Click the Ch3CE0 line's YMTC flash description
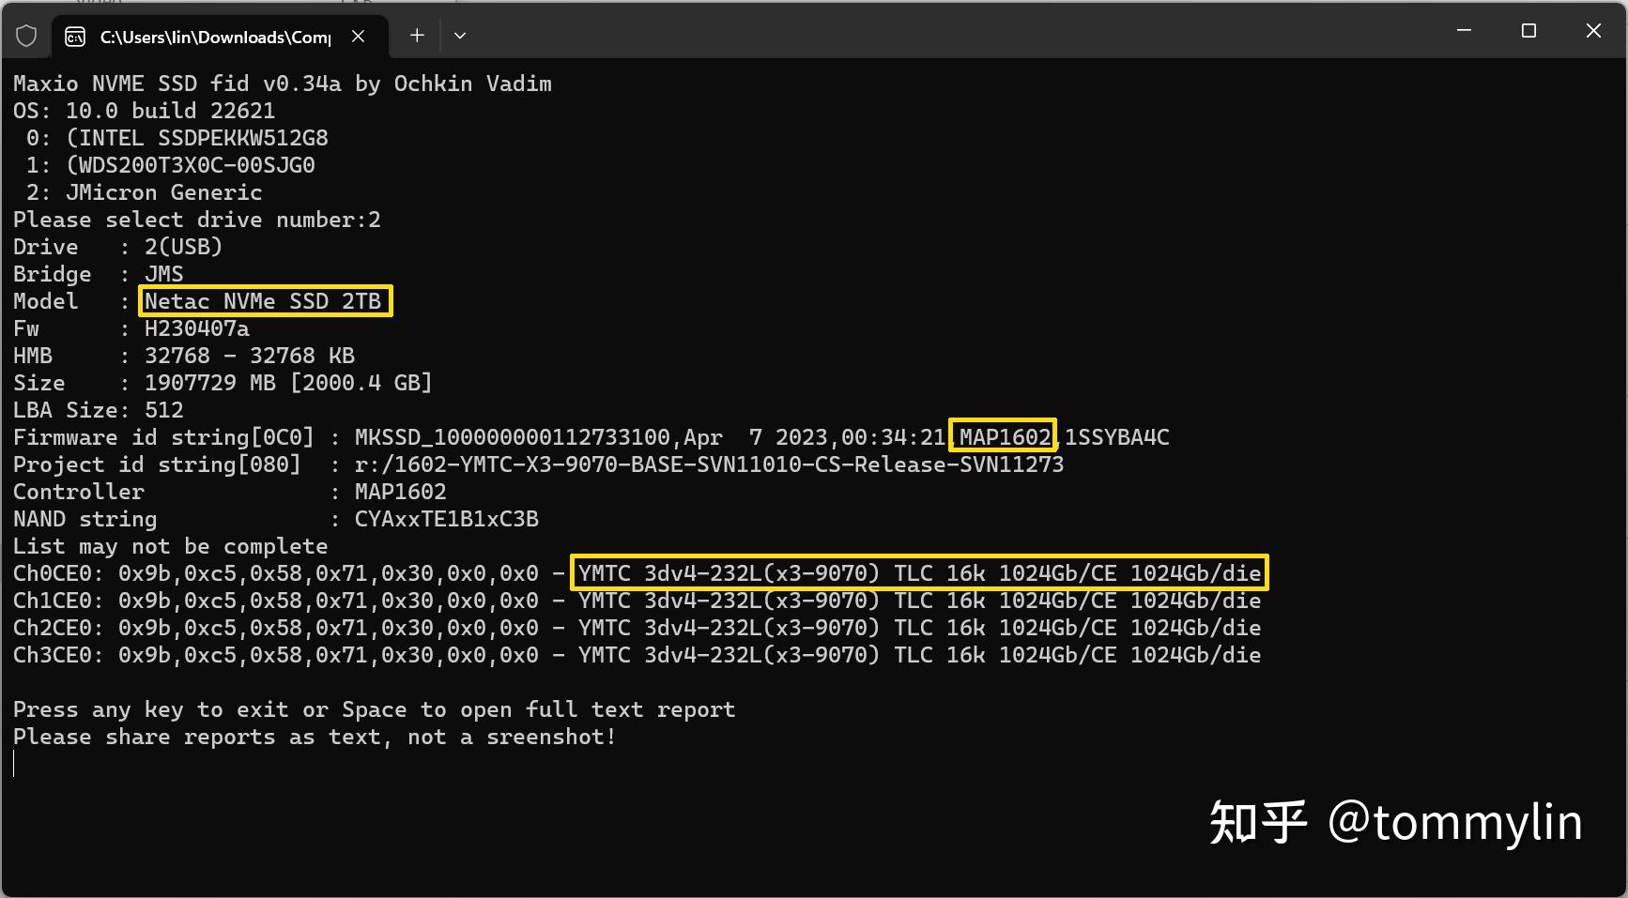1628x898 pixels. [919, 654]
